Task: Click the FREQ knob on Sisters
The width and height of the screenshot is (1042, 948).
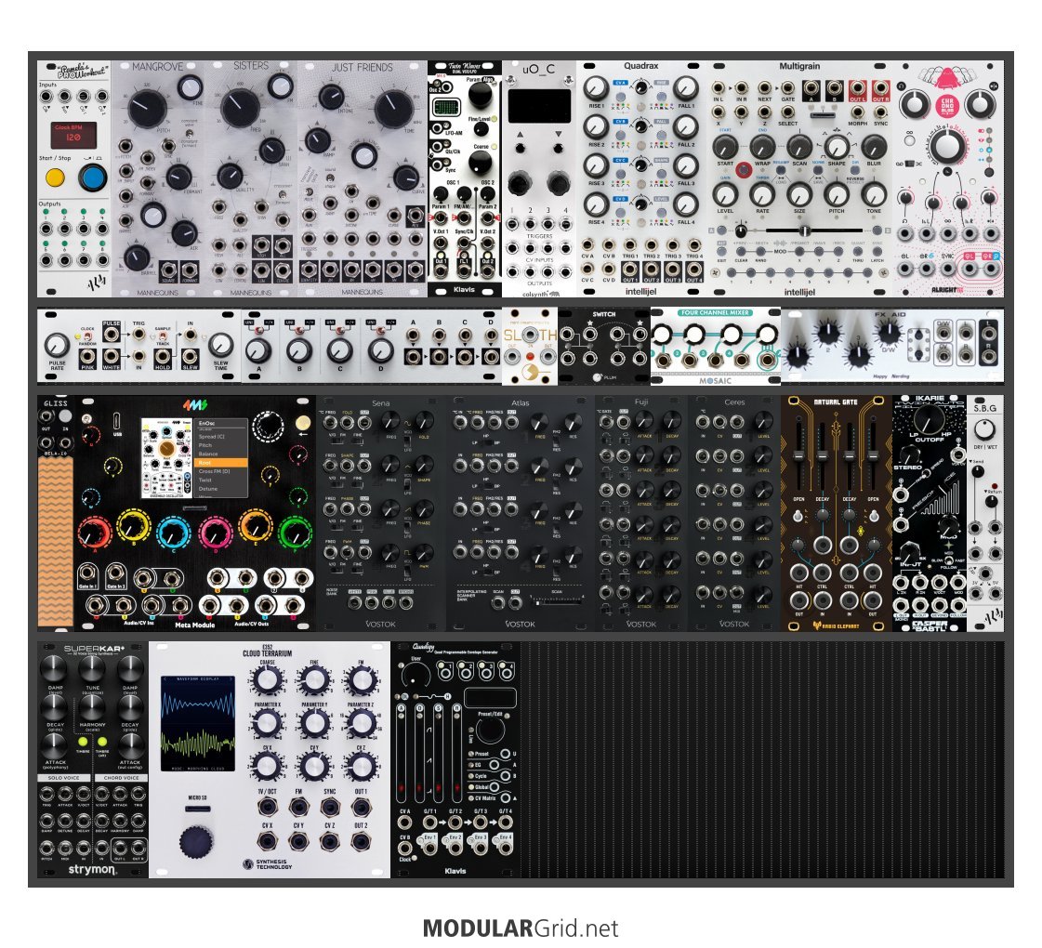Action: coord(241,108)
